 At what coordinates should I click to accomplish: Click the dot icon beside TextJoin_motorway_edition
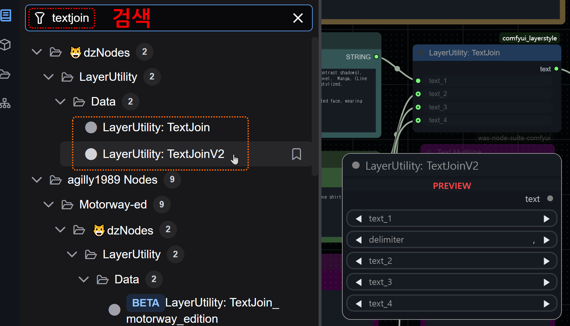click(x=114, y=310)
